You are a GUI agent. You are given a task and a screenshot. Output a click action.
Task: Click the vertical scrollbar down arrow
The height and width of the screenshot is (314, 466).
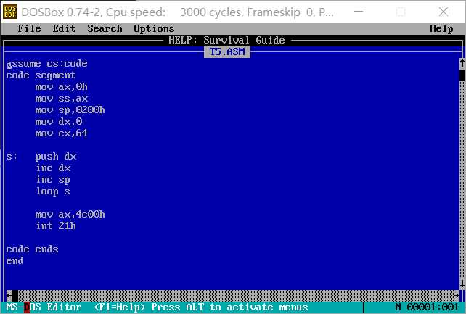pos(462,284)
